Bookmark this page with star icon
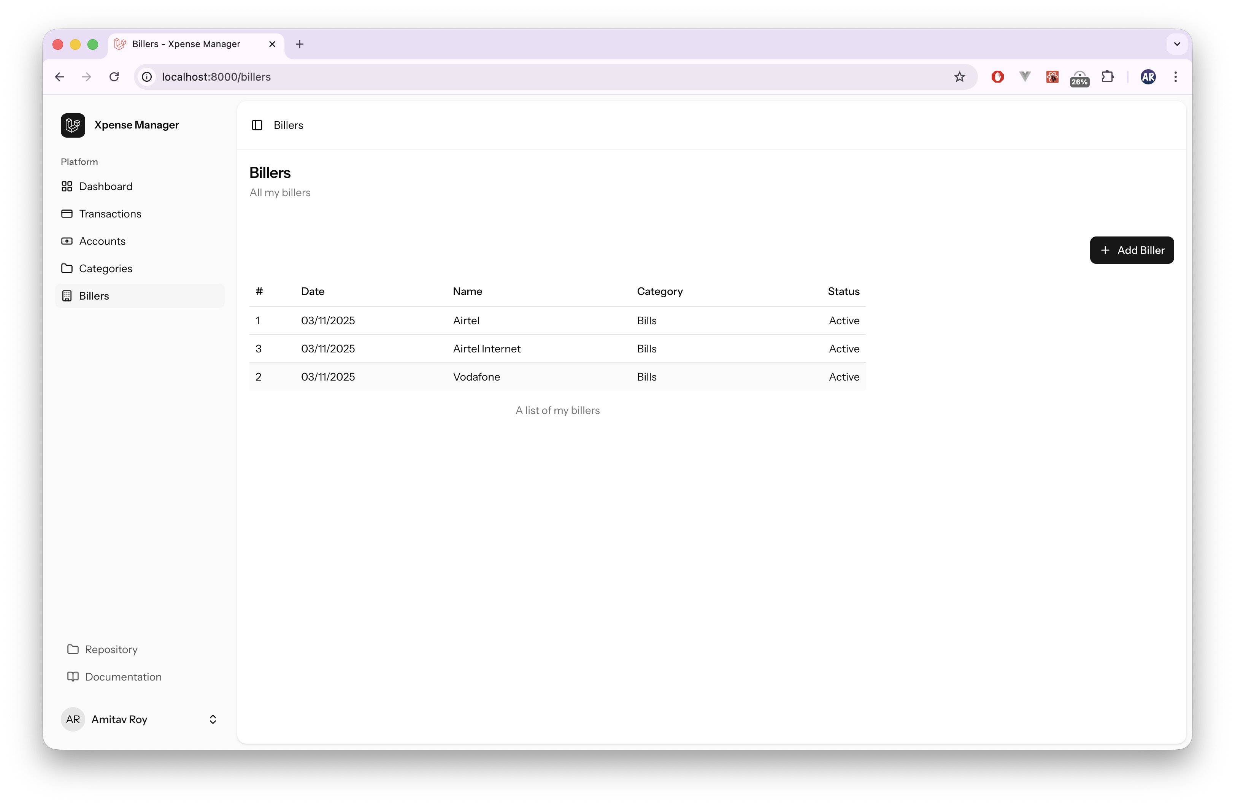This screenshot has width=1235, height=806. coord(959,77)
